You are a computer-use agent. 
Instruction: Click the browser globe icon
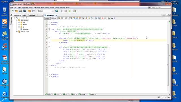[x=57, y=11]
